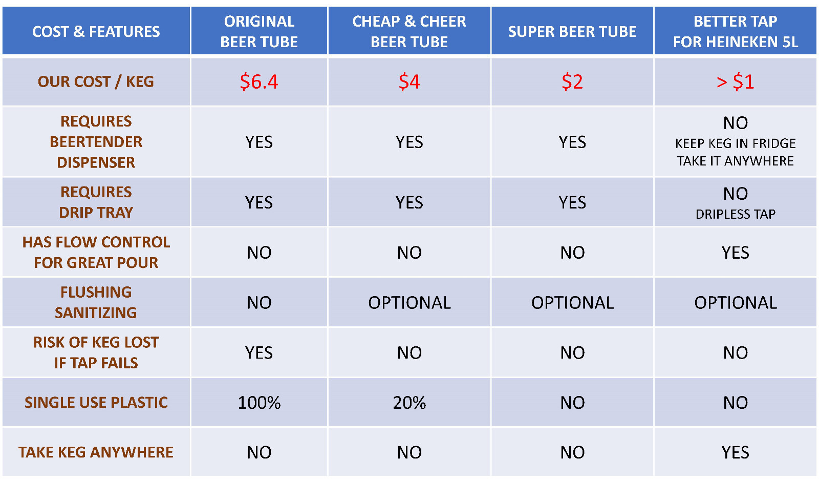Click "RISK OF KEG LOST IF TAP FAILS"
Viewport: 819px width, 479px height.
click(96, 352)
